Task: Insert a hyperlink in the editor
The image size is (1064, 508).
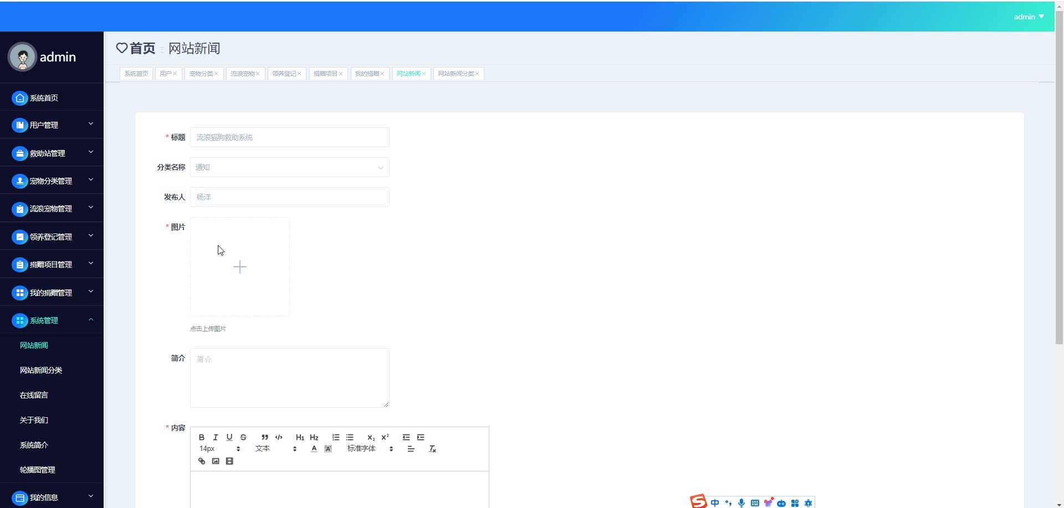Action: point(202,461)
